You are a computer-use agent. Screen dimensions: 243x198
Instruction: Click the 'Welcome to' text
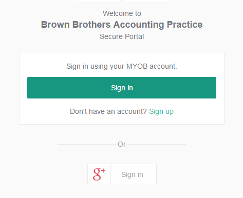[x=122, y=13]
